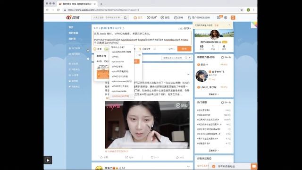Open the profile avatar in right card
302x170 pixels.
(215, 34)
